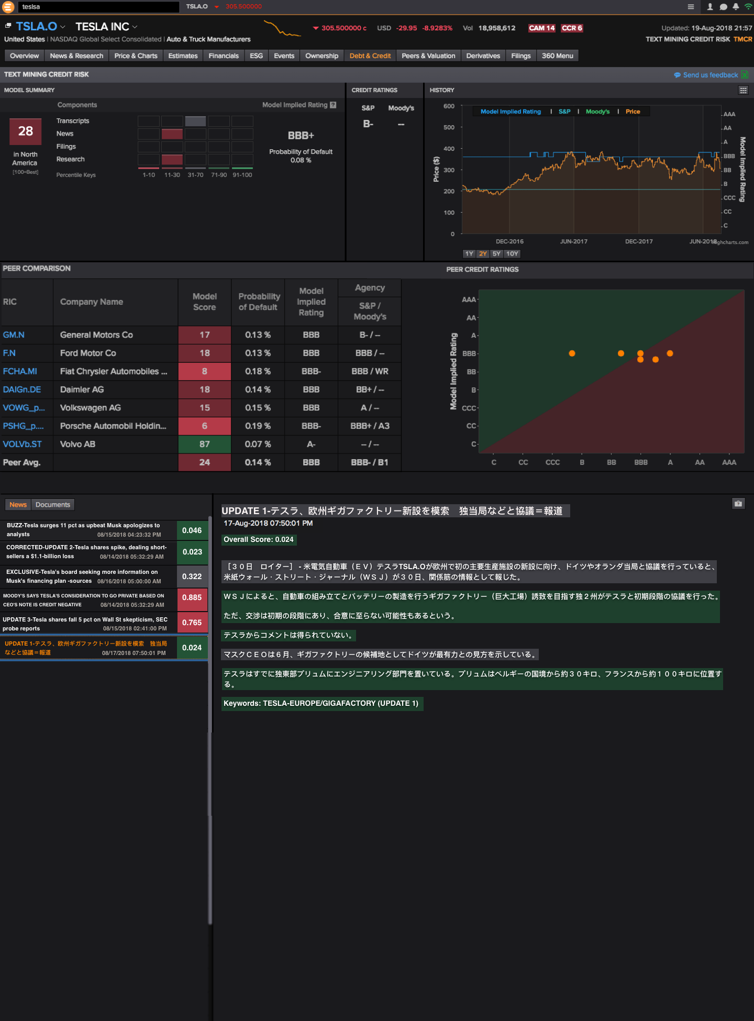Click the small window icon beside TSLA.O
Image resolution: width=754 pixels, height=1021 pixels.
point(8,26)
